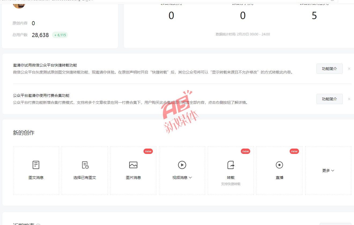
Task: Click the 选择已有图文 document-clock icon
Action: click(x=85, y=165)
